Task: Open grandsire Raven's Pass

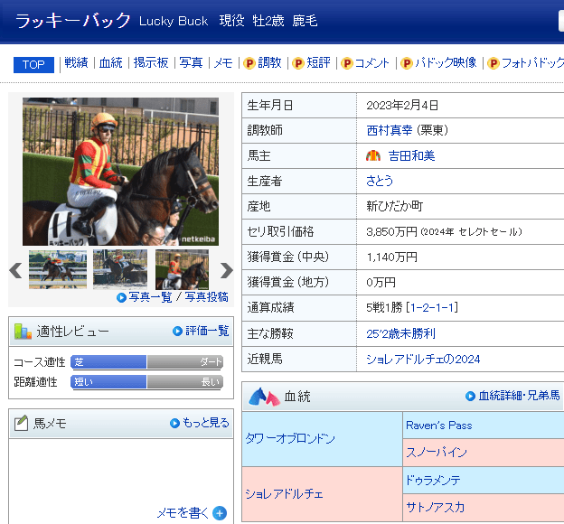Action: coord(439,426)
